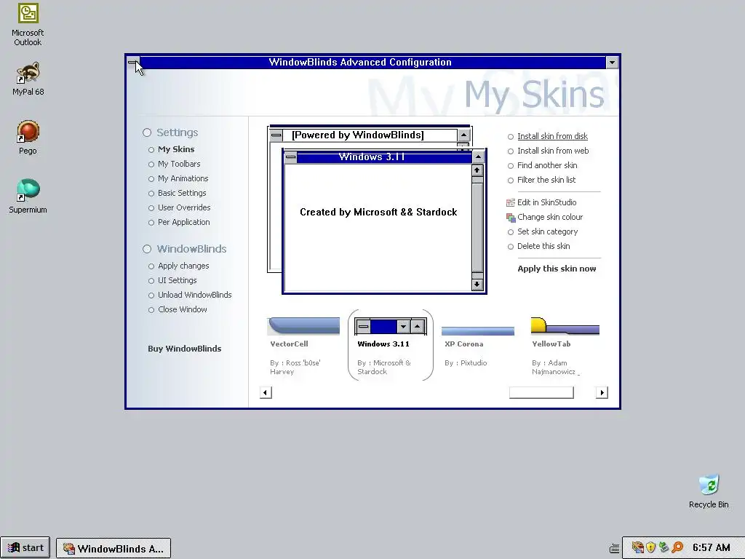The image size is (745, 559).
Task: Open the WindowBlinds control menu box
Action: tap(134, 63)
